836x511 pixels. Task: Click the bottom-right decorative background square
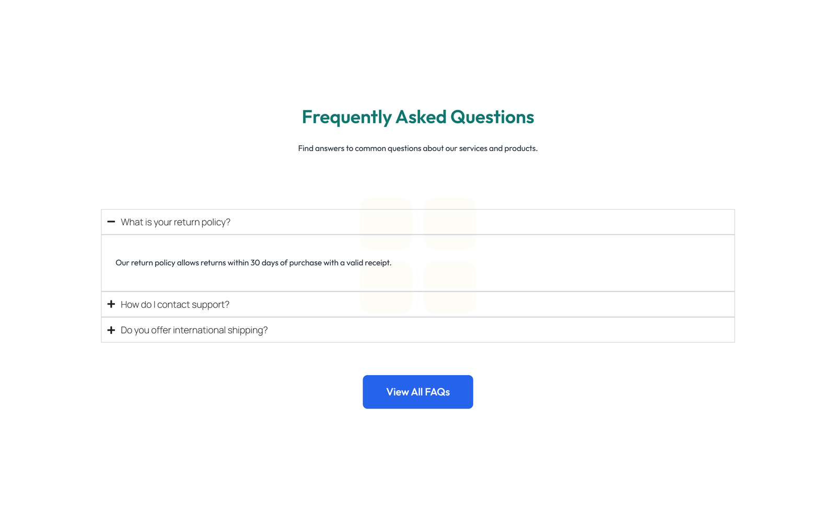click(450, 287)
